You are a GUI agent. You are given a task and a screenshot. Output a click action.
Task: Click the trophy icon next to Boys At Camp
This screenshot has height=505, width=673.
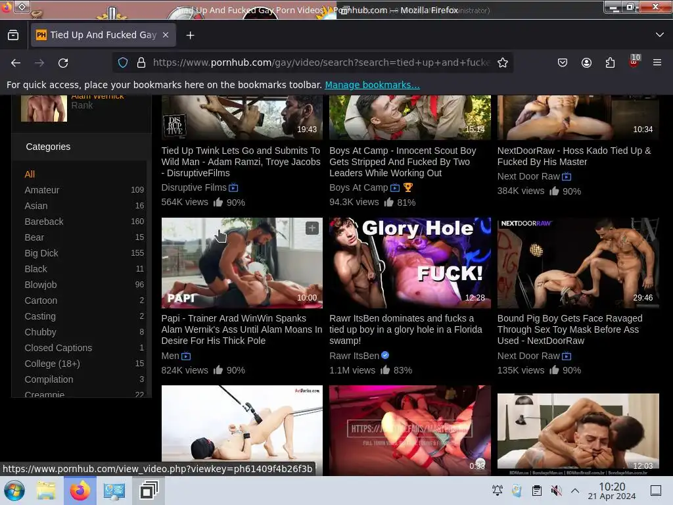(407, 187)
